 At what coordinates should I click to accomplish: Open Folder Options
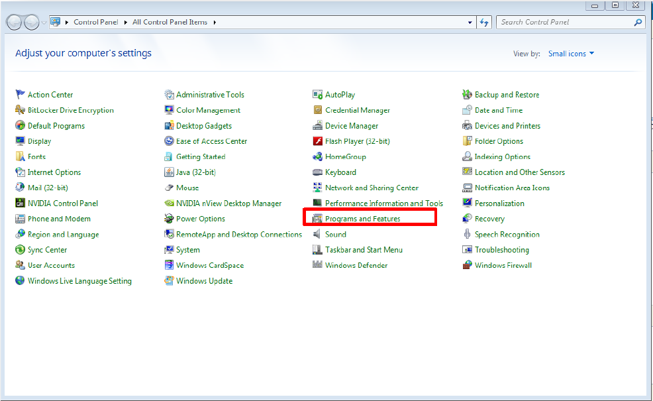point(499,141)
